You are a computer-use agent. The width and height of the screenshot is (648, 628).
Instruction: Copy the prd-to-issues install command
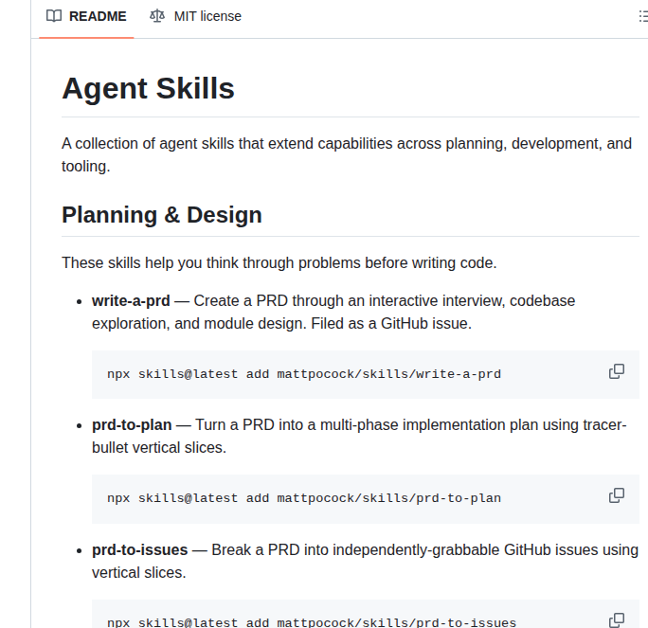(x=617, y=619)
